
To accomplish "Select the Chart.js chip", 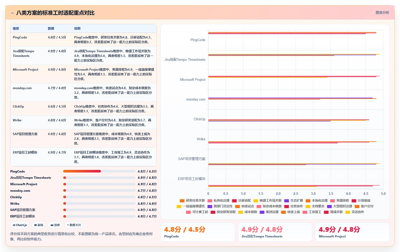I will pyautogui.click(x=20, y=225).
